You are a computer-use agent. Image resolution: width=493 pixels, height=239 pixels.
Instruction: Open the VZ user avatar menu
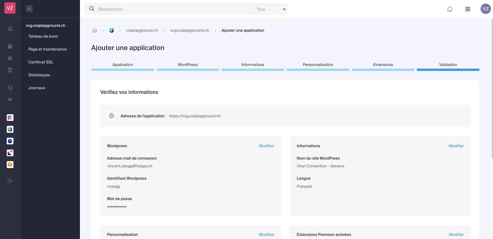coord(485,9)
